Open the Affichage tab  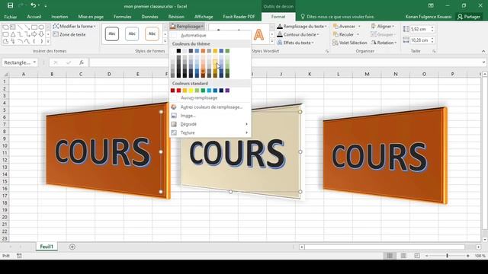(x=204, y=17)
